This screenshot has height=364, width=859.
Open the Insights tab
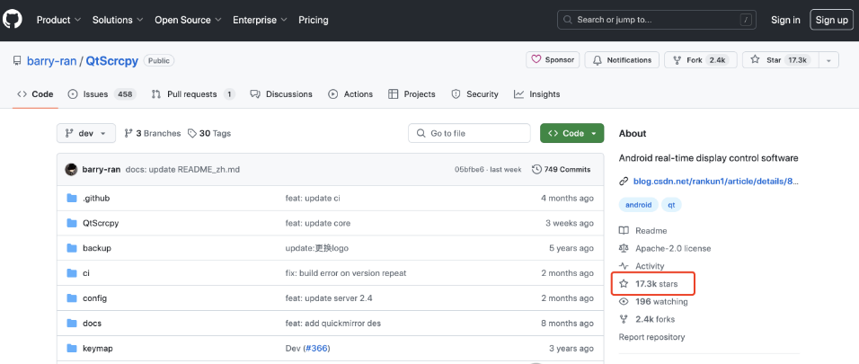coord(537,94)
